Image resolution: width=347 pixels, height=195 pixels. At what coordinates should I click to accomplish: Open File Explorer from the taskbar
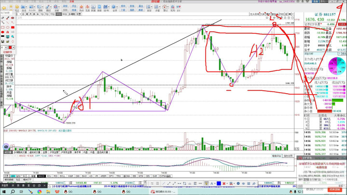[x=48, y=192]
